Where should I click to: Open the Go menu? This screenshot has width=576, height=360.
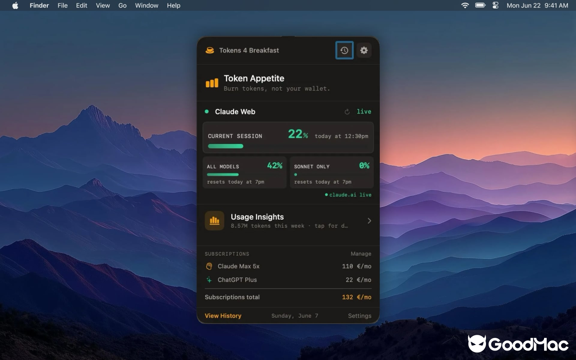pos(122,5)
